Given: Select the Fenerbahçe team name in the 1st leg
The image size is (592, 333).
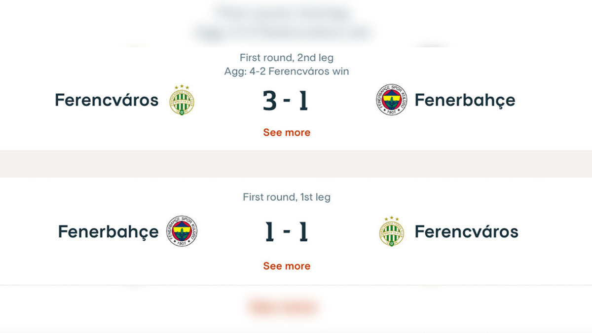Looking at the screenshot, I should coord(109,231).
